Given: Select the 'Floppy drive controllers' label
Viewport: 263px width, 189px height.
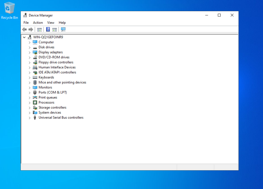Looking at the screenshot, I should (56, 62).
